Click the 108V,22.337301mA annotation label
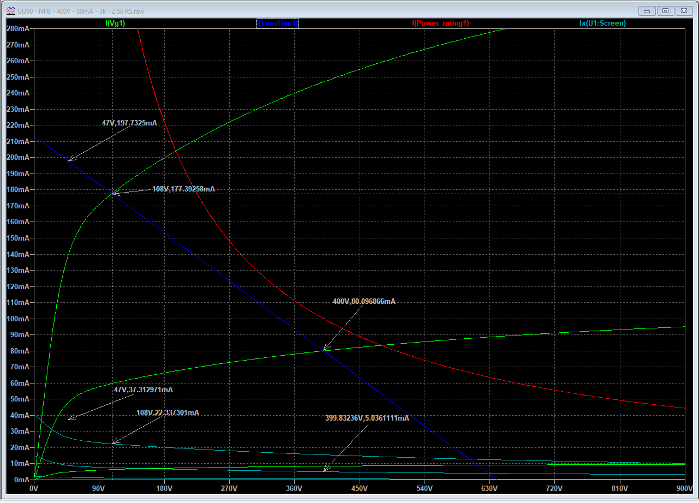 [x=168, y=413]
